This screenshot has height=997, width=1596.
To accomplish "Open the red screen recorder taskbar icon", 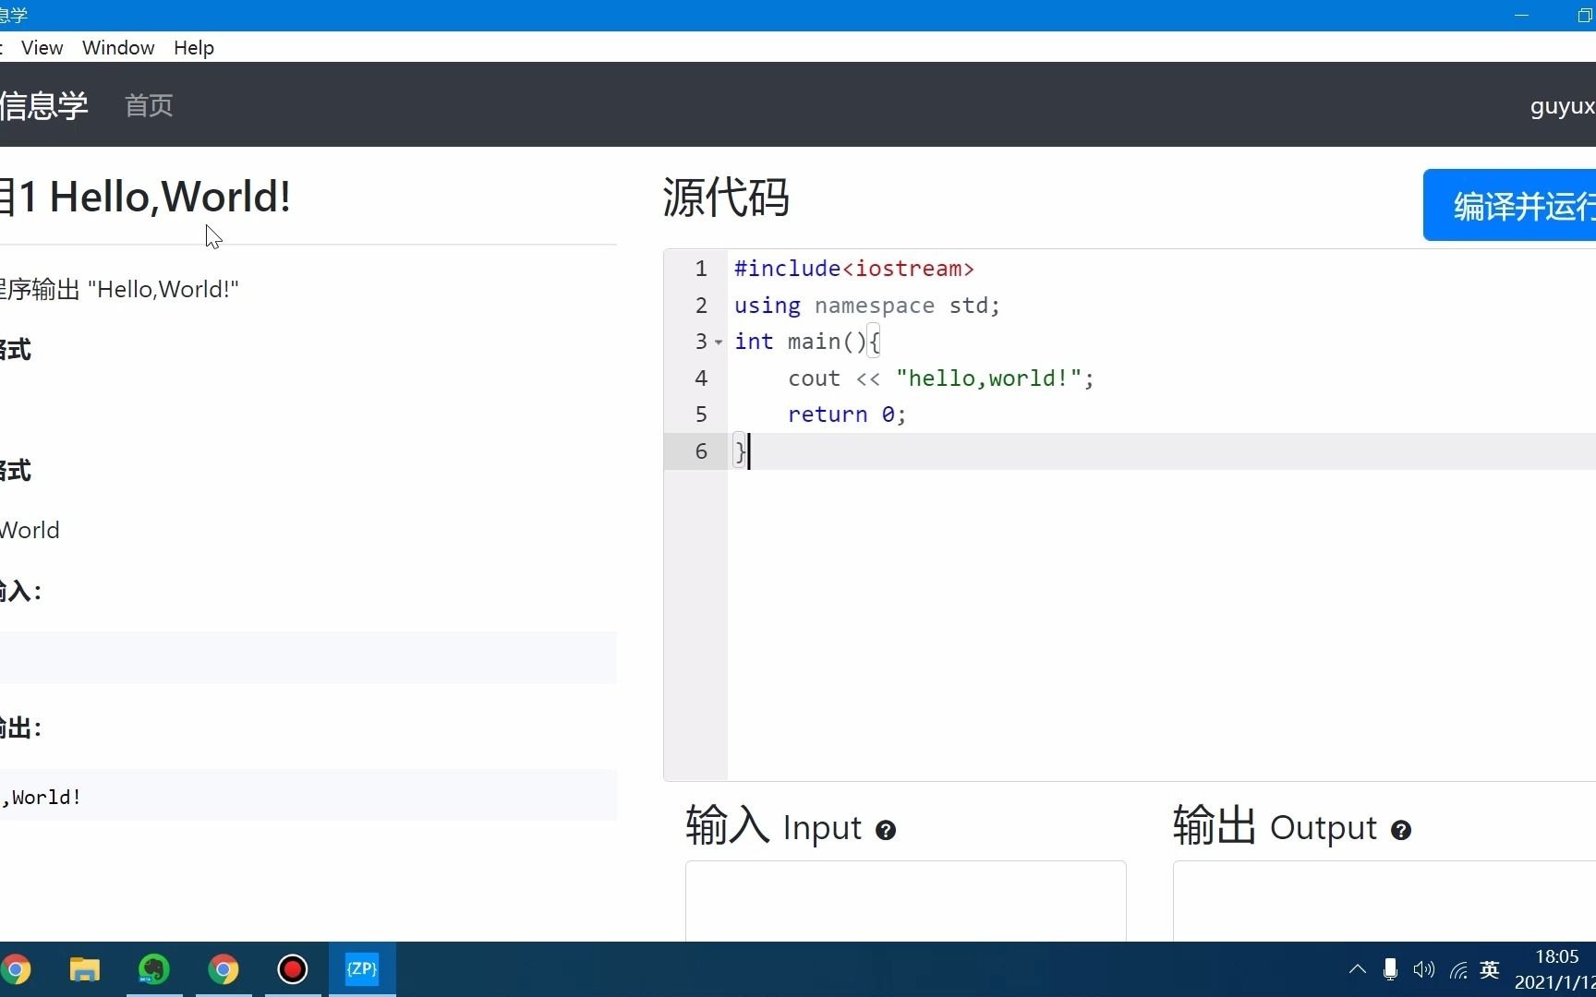I will tap(293, 969).
